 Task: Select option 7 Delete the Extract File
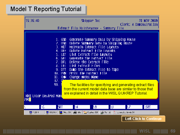point(82,62)
